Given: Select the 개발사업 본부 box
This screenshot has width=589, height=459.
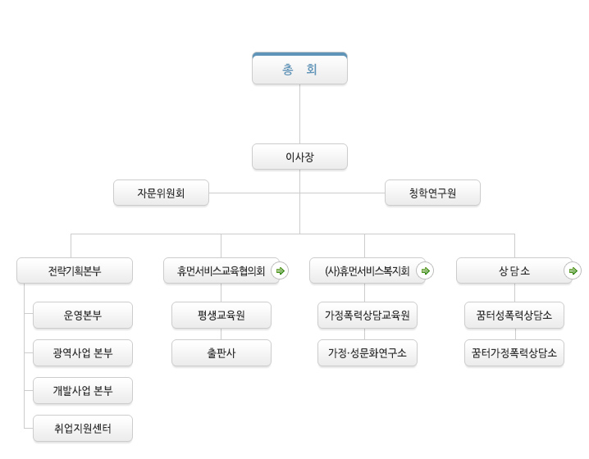Looking at the screenshot, I should tap(83, 391).
